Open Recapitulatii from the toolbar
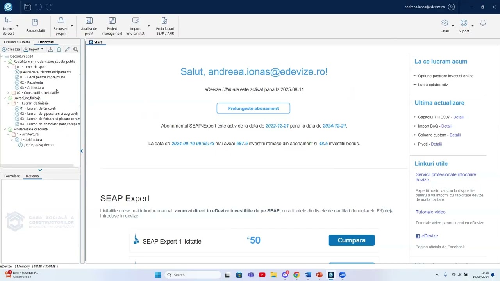Screen dimensions: 500x281 coord(35,26)
